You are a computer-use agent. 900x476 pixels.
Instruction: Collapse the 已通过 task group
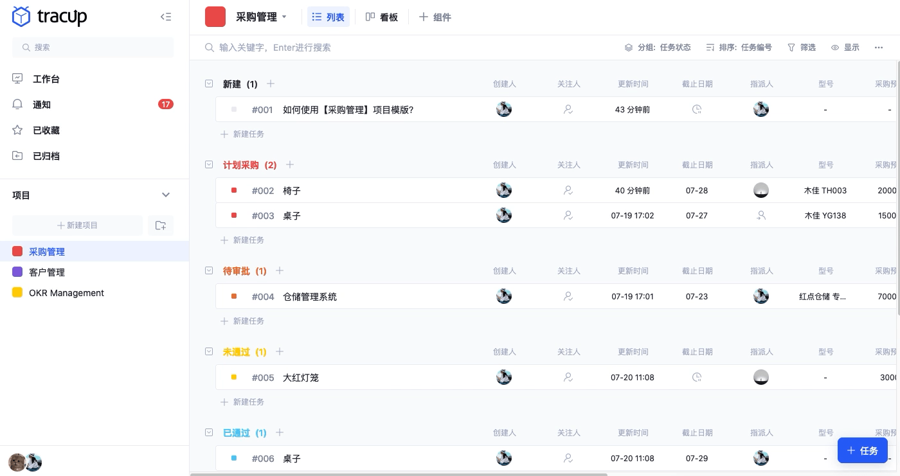[209, 432]
